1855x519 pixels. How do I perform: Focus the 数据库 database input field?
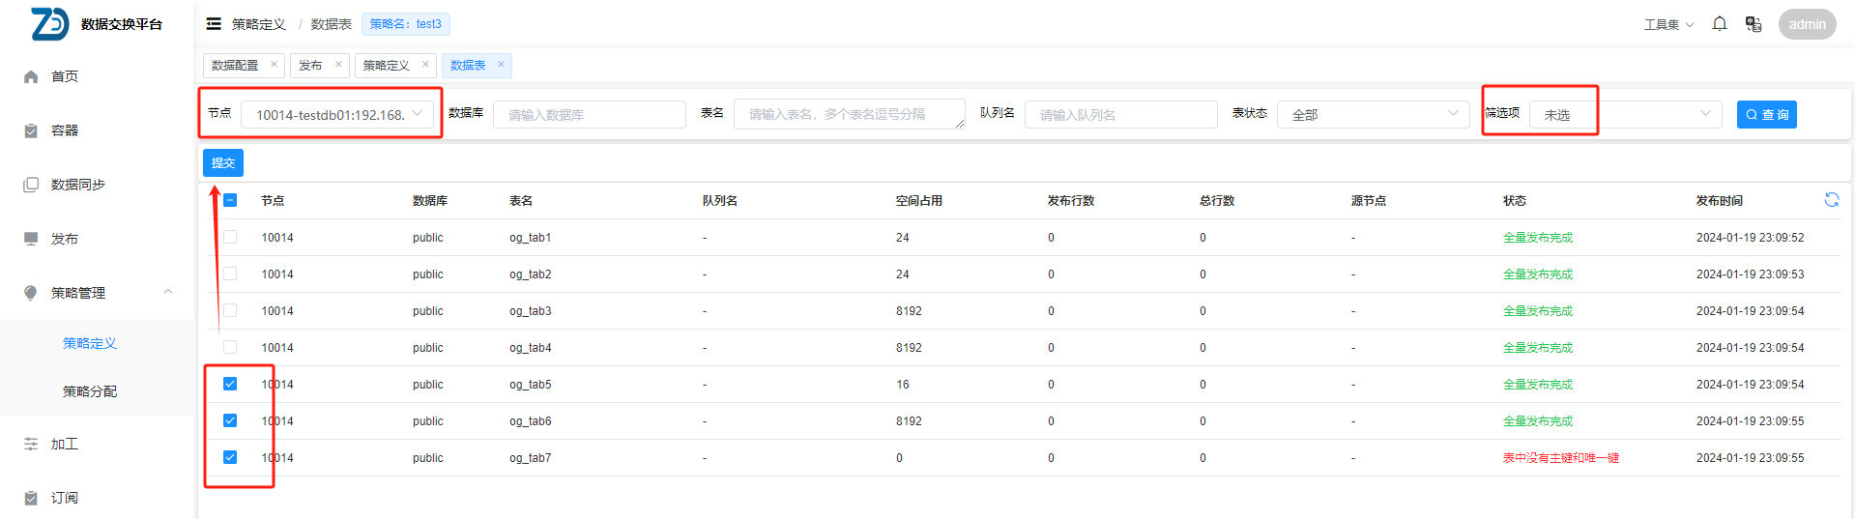pyautogui.click(x=589, y=115)
